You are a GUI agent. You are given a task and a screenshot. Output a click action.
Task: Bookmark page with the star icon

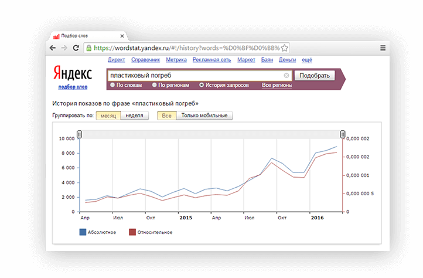(284, 48)
